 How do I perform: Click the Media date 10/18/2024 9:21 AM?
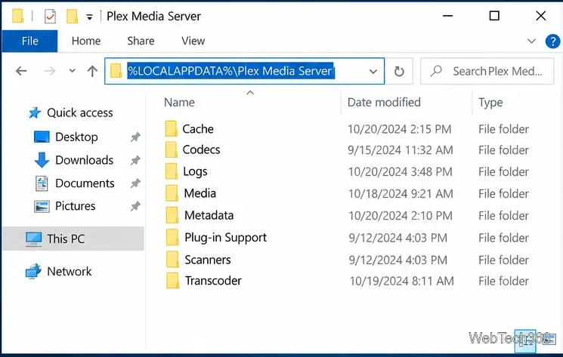[x=401, y=194]
